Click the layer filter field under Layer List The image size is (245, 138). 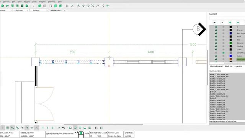(x=227, y=18)
